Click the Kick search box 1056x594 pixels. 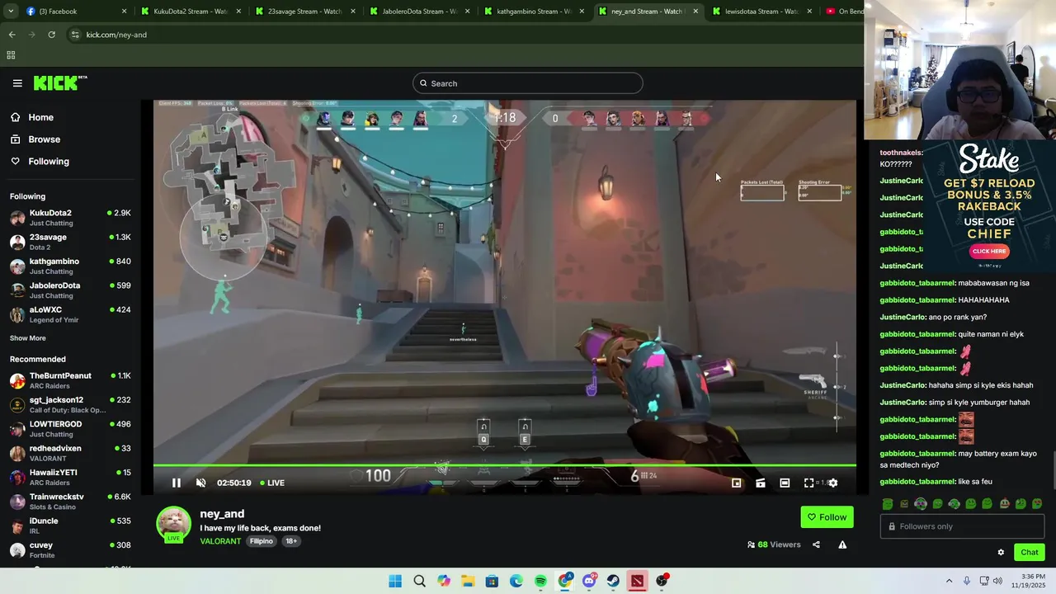[528, 83]
